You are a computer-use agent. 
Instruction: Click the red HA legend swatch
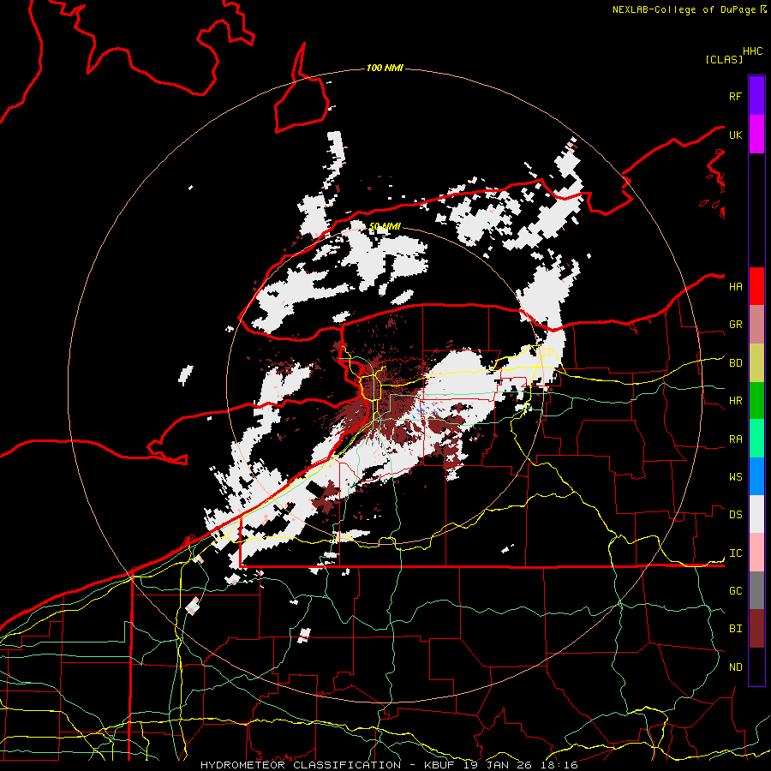756,286
